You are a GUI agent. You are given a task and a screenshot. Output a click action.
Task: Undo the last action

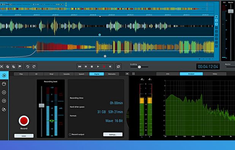28,67
